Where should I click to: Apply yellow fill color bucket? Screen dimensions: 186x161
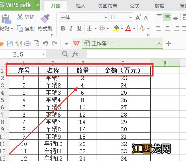tap(116, 28)
